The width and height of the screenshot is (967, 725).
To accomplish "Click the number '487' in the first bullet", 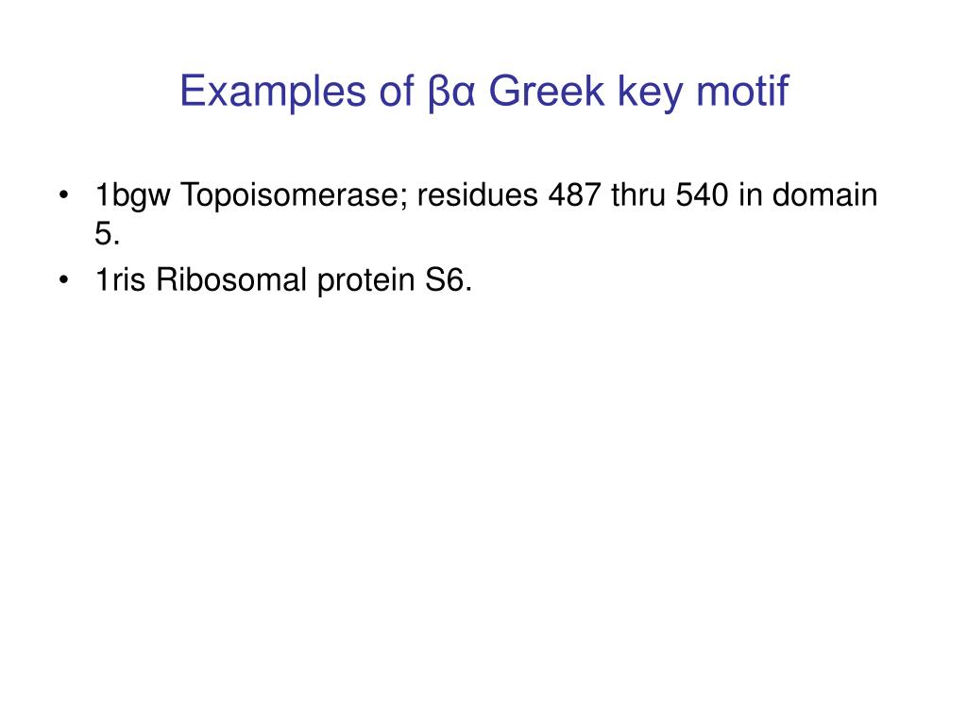I will point(574,195).
